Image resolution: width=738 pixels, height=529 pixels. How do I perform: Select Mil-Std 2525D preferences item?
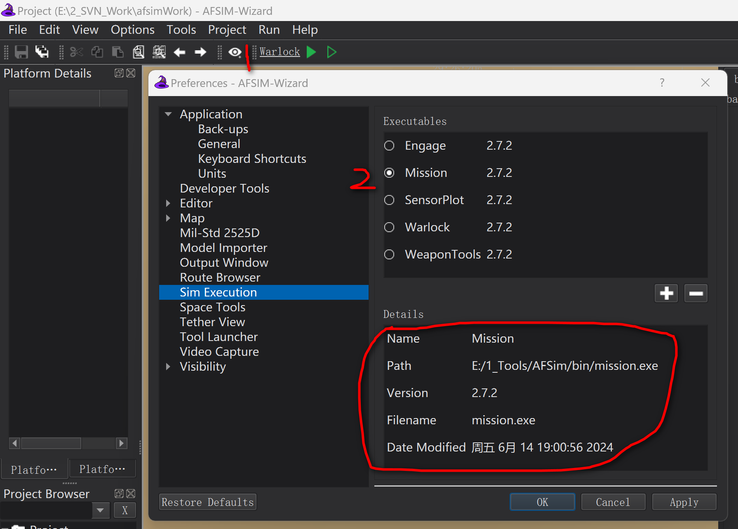[x=220, y=233]
